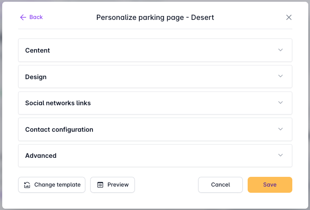Expand the Social networks links chevron
The image size is (310, 210).
pos(280,103)
